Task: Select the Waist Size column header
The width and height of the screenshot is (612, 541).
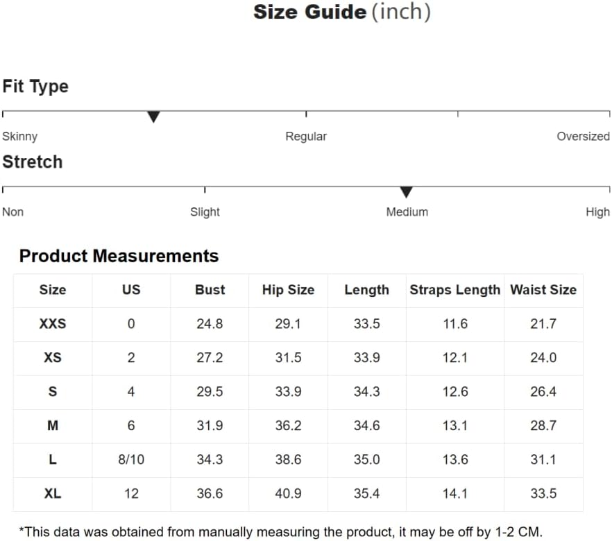Action: (x=543, y=290)
